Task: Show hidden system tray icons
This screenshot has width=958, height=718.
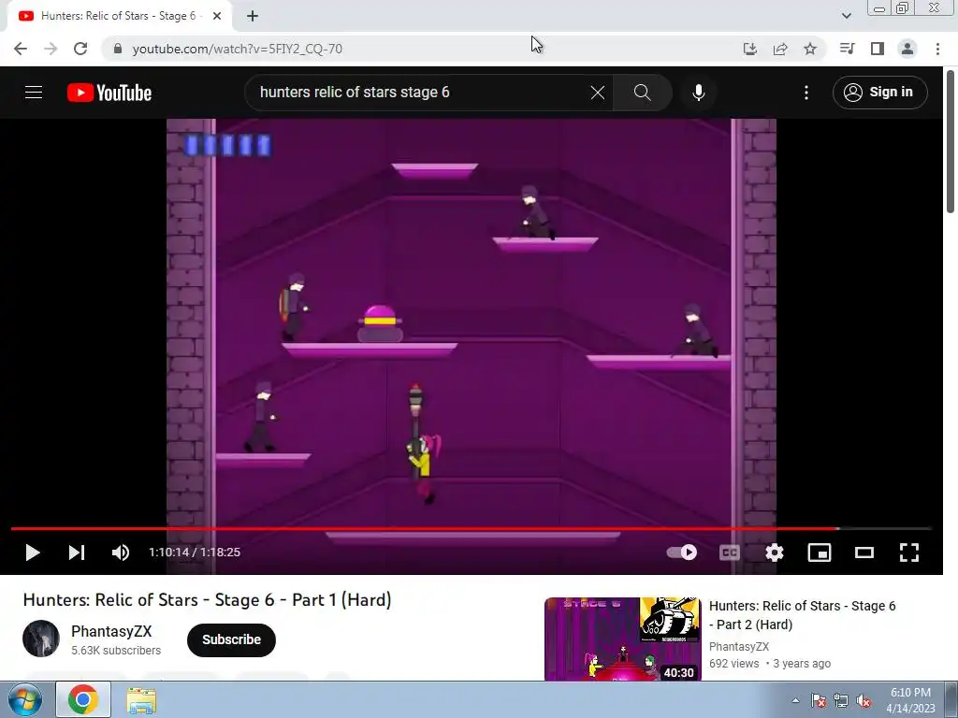Action: [x=795, y=700]
